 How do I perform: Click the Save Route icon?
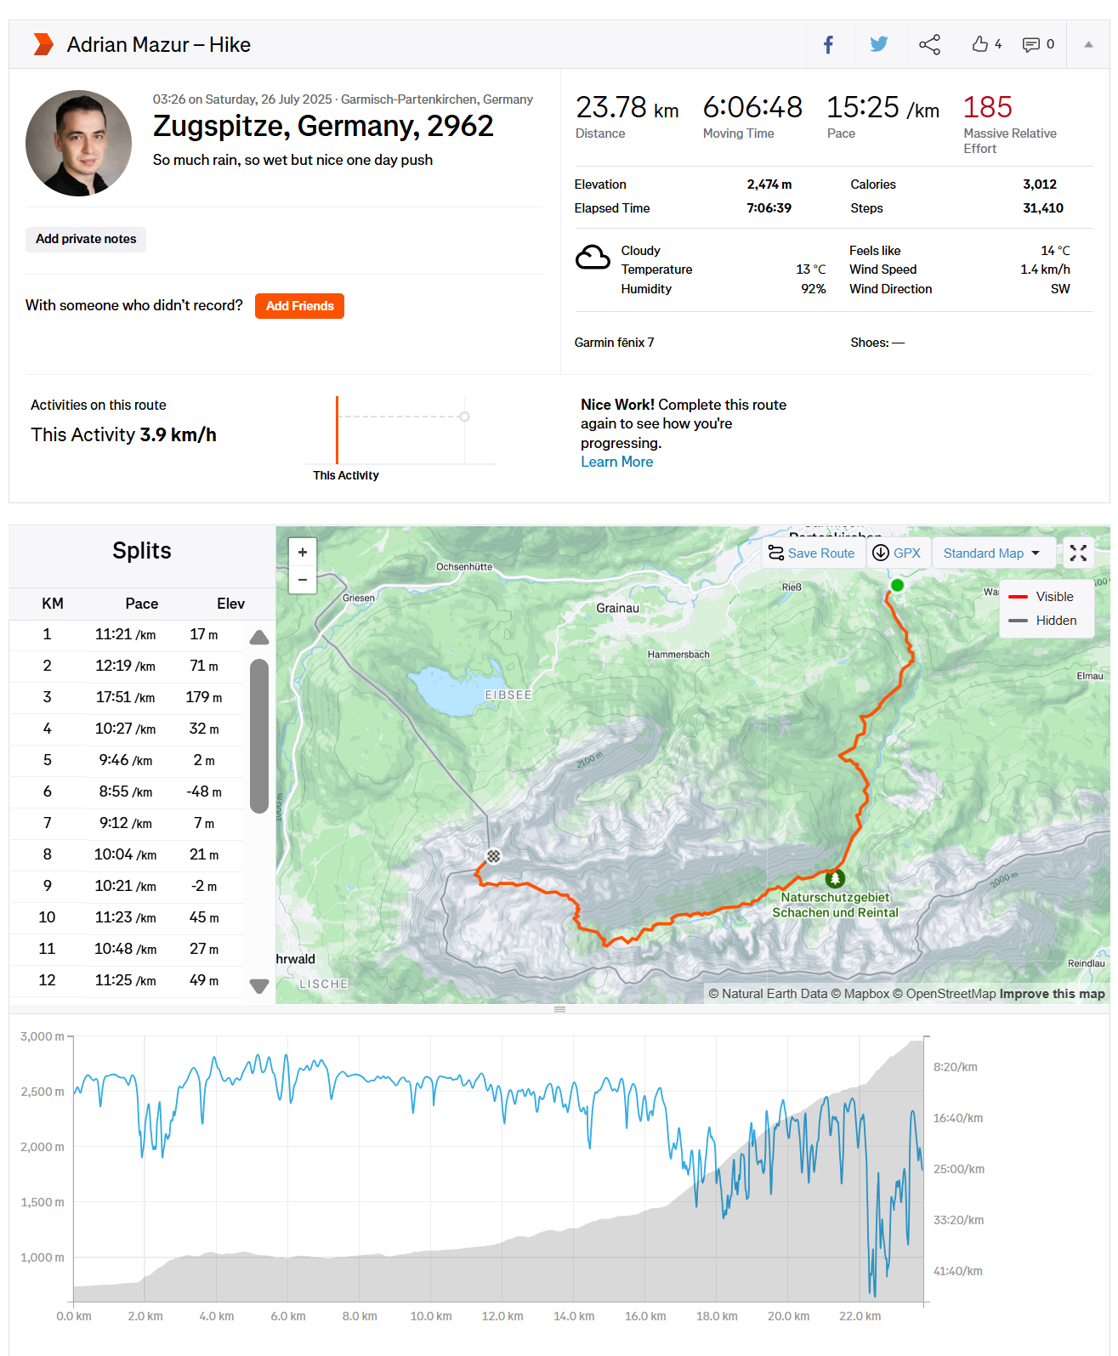click(x=776, y=553)
